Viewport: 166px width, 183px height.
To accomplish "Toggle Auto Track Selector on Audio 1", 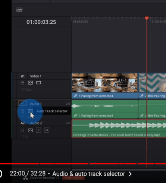I will tap(30, 111).
